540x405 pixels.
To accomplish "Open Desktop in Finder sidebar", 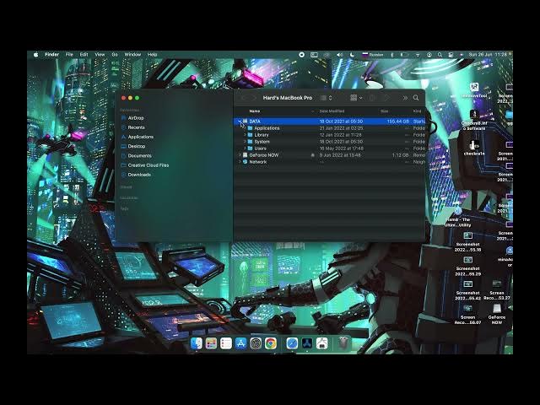I will (x=137, y=146).
